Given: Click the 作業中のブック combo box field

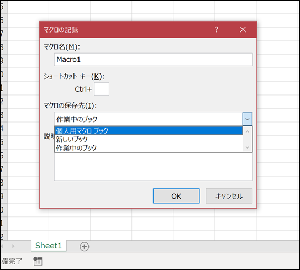Looking at the screenshot, I should pos(149,119).
